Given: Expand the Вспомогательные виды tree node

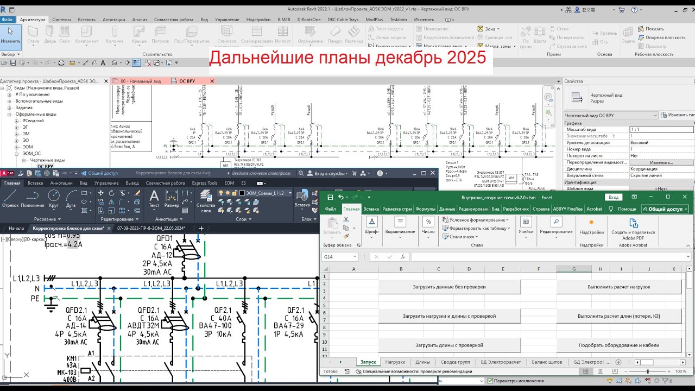Looking at the screenshot, I should tap(9, 101).
